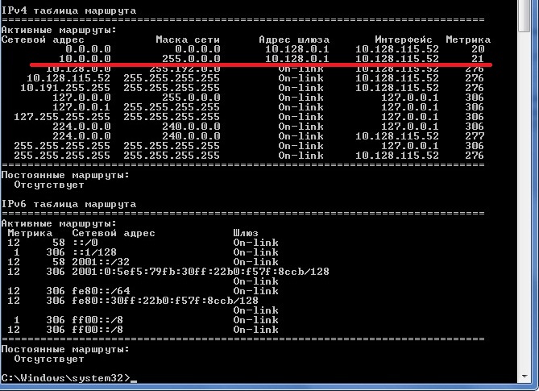Click the red underline beneath the 10.0.0.0 route
Image resolution: width=539 pixels, height=391 pixels.
(x=259, y=64)
